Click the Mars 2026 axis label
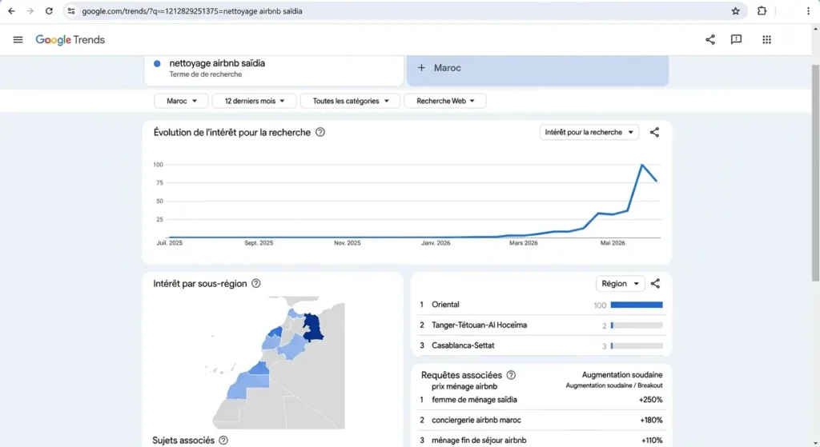 [524, 243]
